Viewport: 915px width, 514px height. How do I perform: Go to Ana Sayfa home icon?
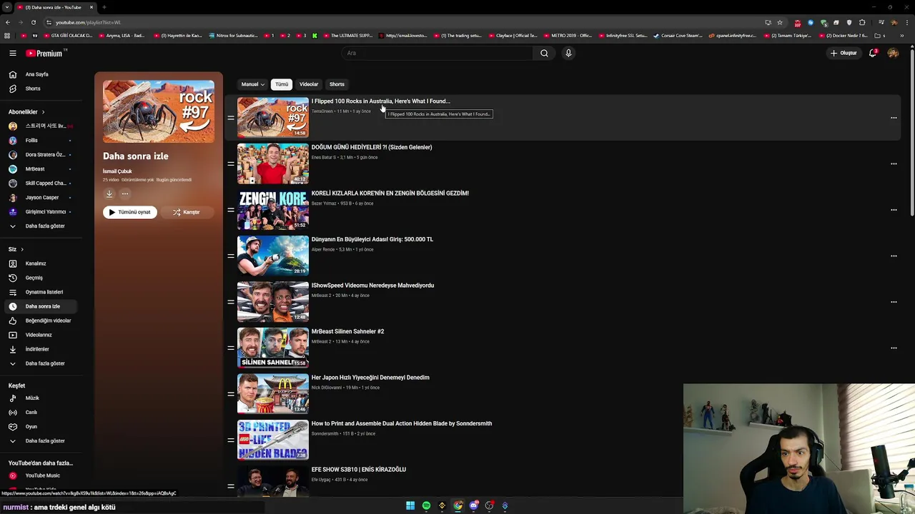(x=12, y=74)
